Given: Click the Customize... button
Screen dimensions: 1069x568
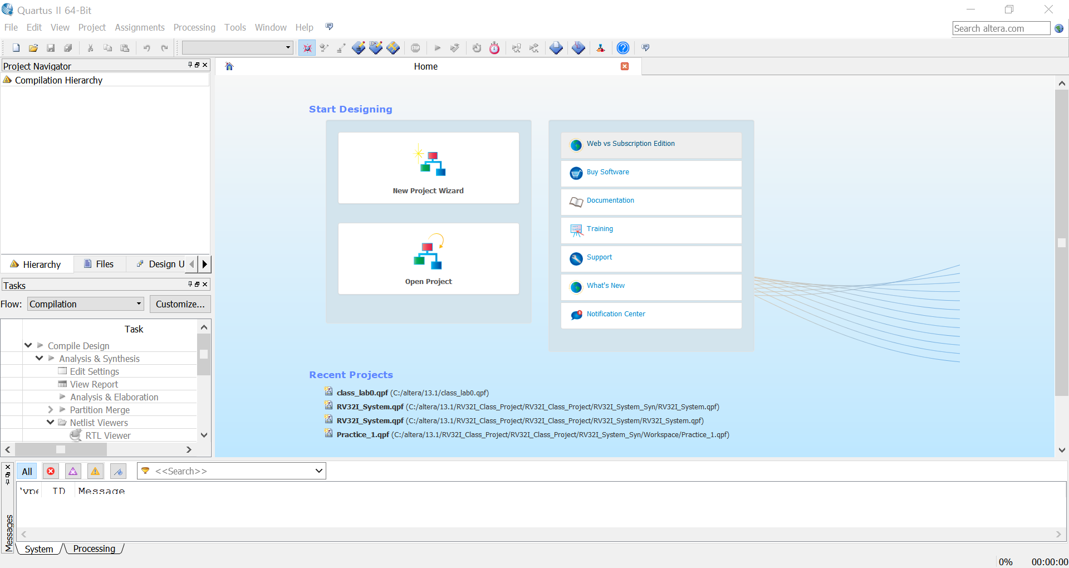Looking at the screenshot, I should 180,304.
